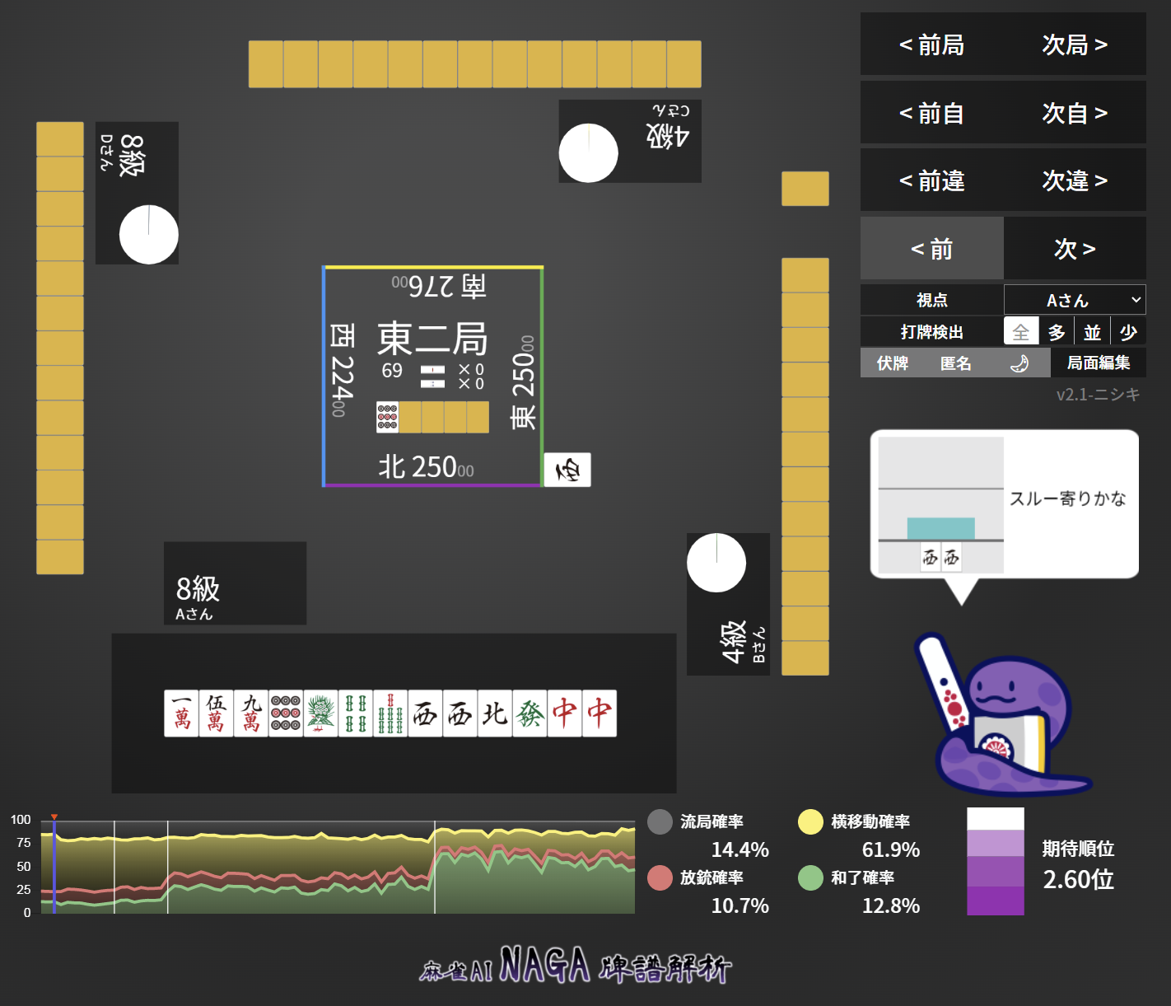Click the first 西 tile in hand
The image size is (1171, 1006).
click(x=425, y=714)
